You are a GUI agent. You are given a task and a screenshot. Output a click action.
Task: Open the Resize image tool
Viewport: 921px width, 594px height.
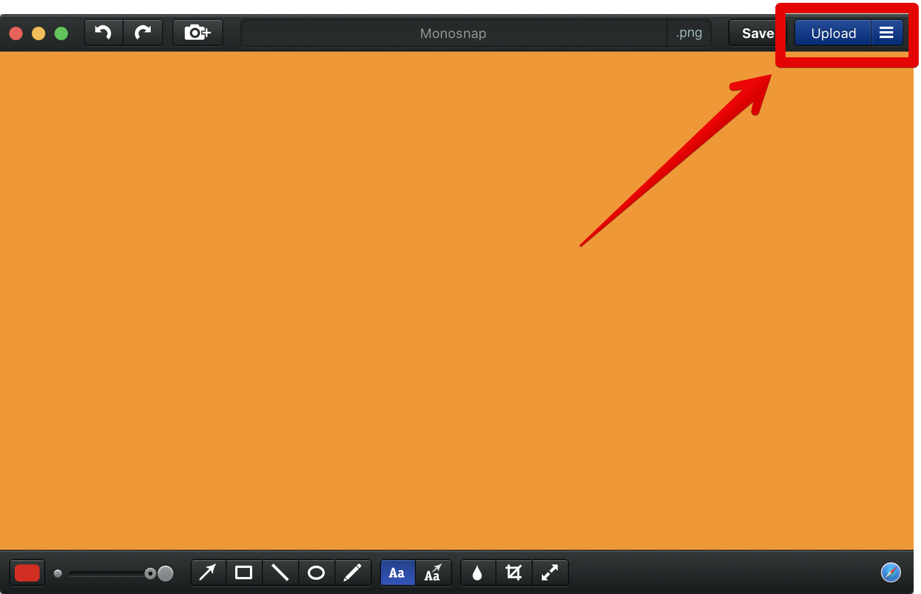pyautogui.click(x=550, y=572)
